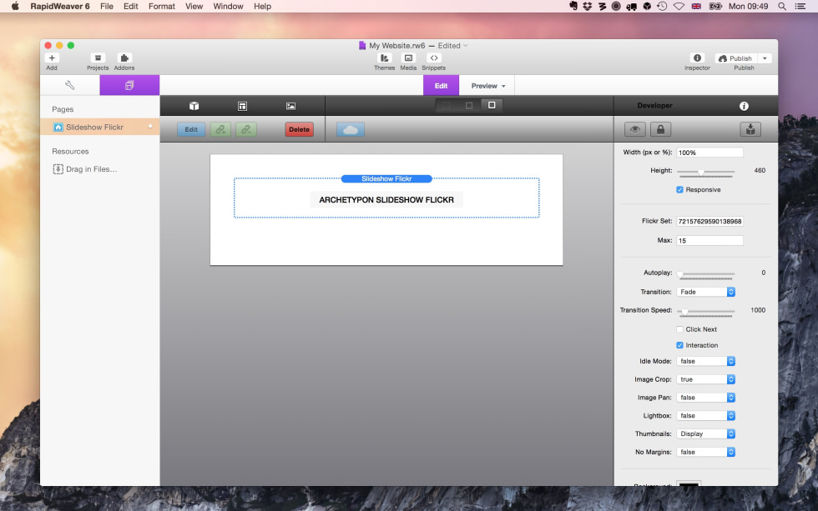Click the first green add-link button
Viewport: 818px width, 511px height.
(220, 129)
